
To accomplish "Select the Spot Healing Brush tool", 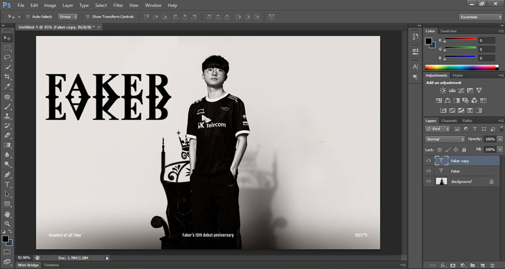I will click(x=7, y=97).
